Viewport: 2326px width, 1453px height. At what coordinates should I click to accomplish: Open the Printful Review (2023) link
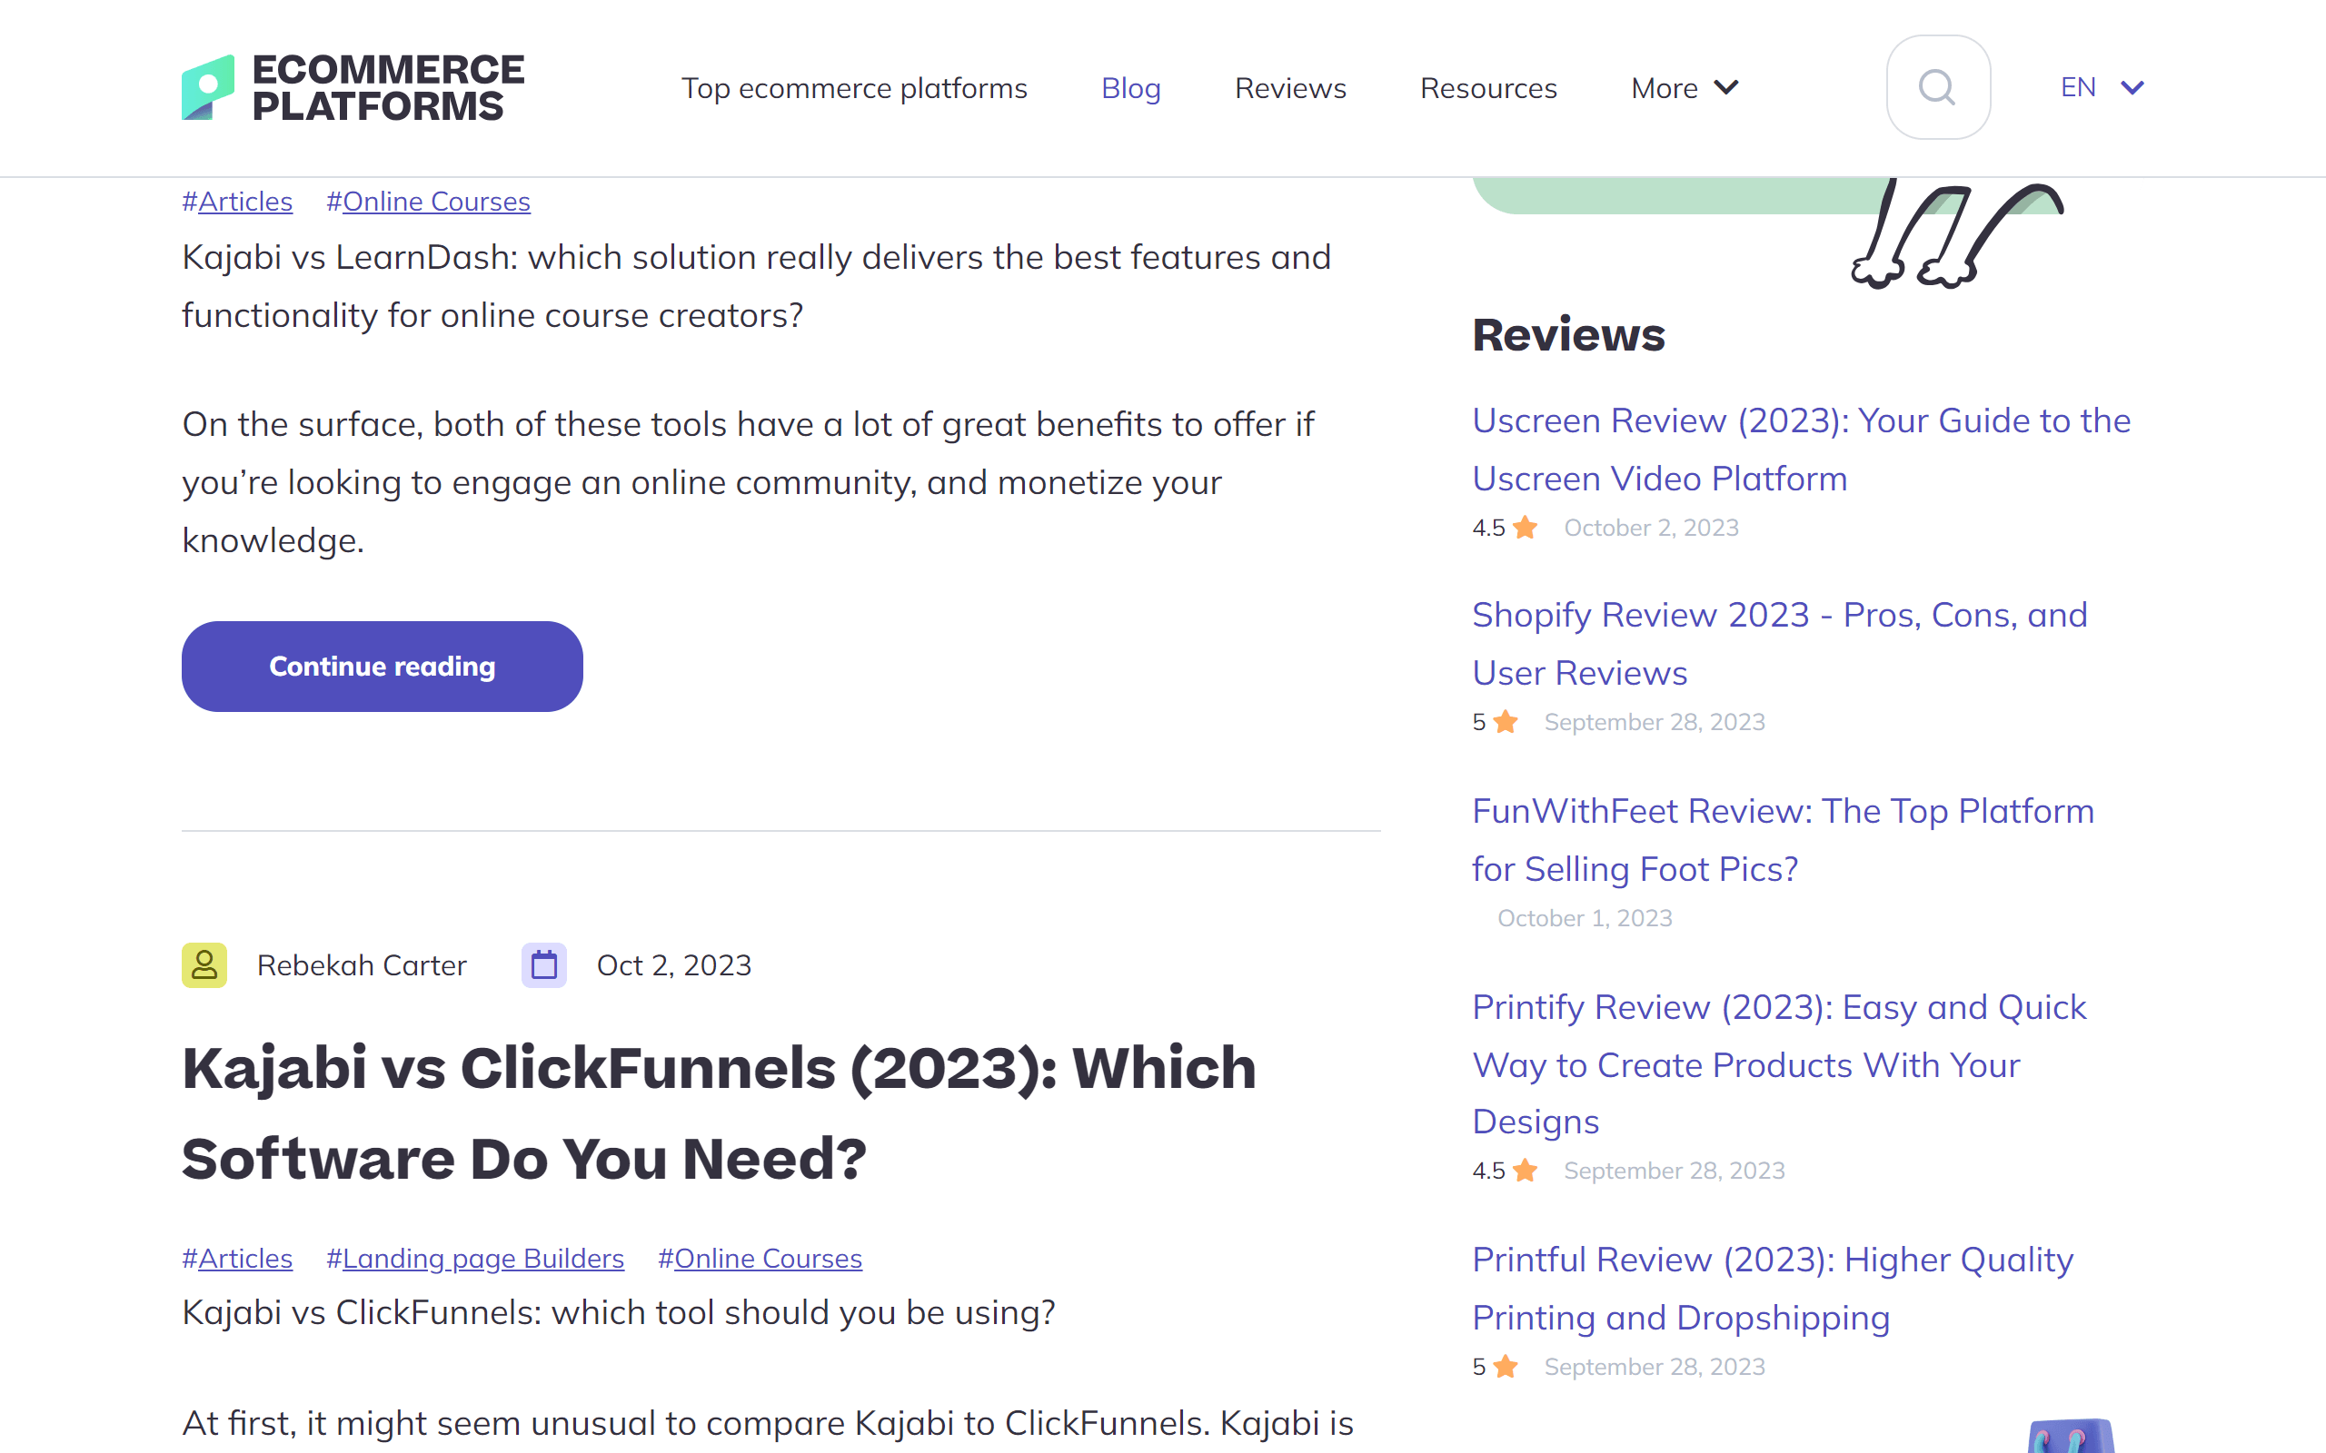coord(1773,1288)
